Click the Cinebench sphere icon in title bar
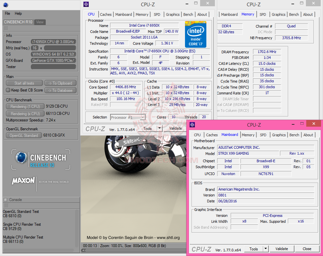 tap(6, 5)
